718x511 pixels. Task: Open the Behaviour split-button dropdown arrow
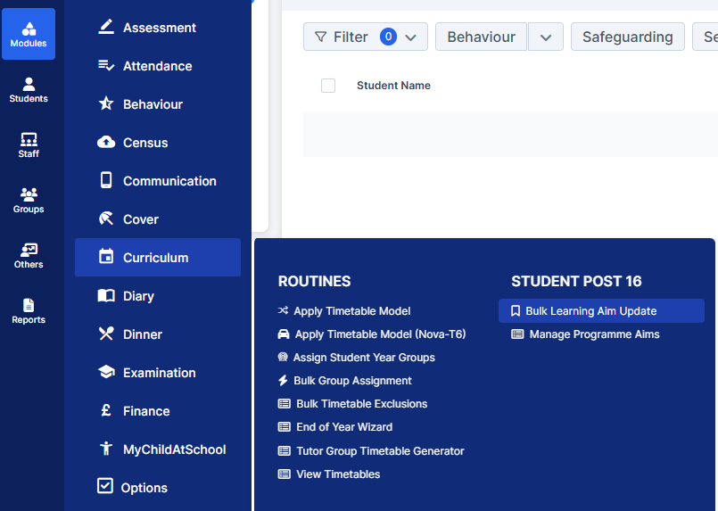[x=546, y=37]
